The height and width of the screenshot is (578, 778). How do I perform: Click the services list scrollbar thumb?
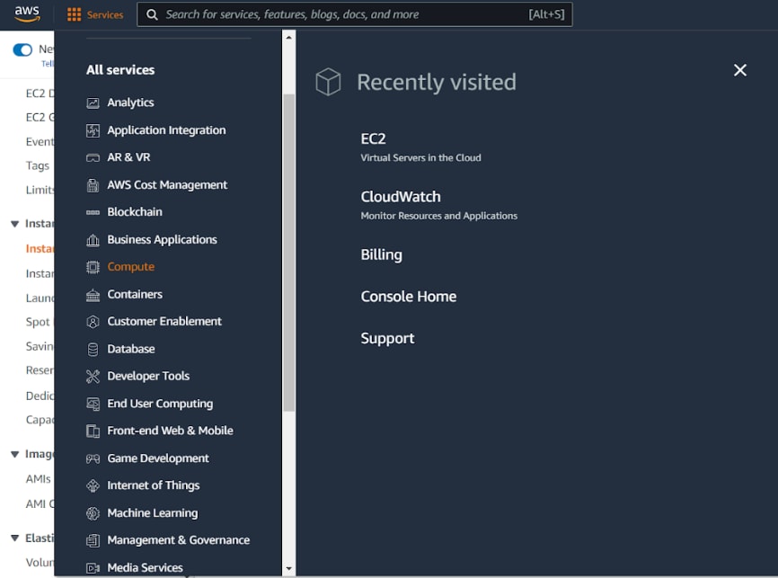pos(288,253)
